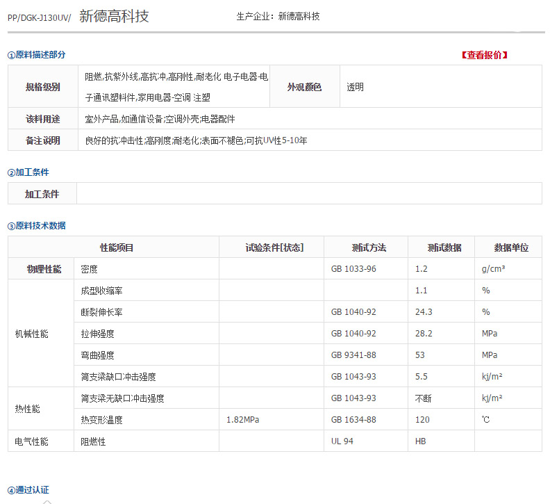Screen dimensions: 550x504
Task: Click the 加工条件 table label cell
Action: 42,193
